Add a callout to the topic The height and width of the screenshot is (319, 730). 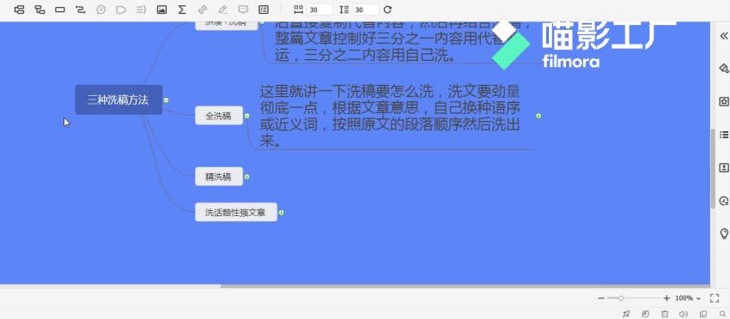point(100,9)
